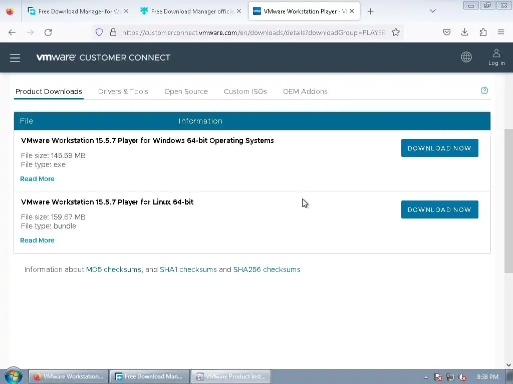Reload the current page
Viewport: 513px width, 384px height.
pos(48,32)
